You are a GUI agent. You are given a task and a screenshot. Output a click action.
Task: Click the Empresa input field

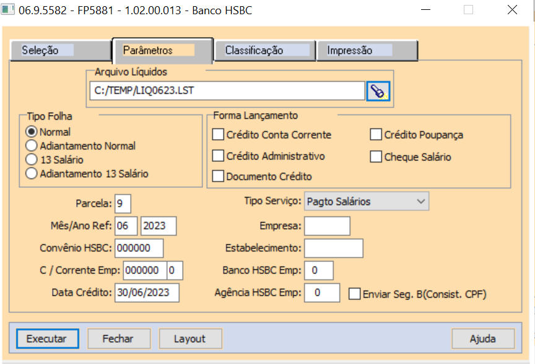click(x=327, y=226)
